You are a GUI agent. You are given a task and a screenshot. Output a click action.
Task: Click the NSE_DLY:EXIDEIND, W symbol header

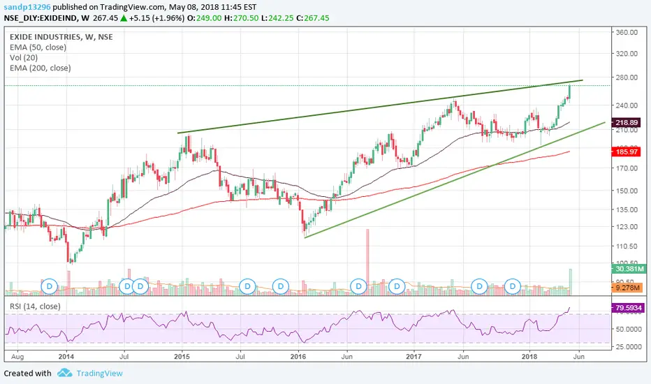[47, 18]
